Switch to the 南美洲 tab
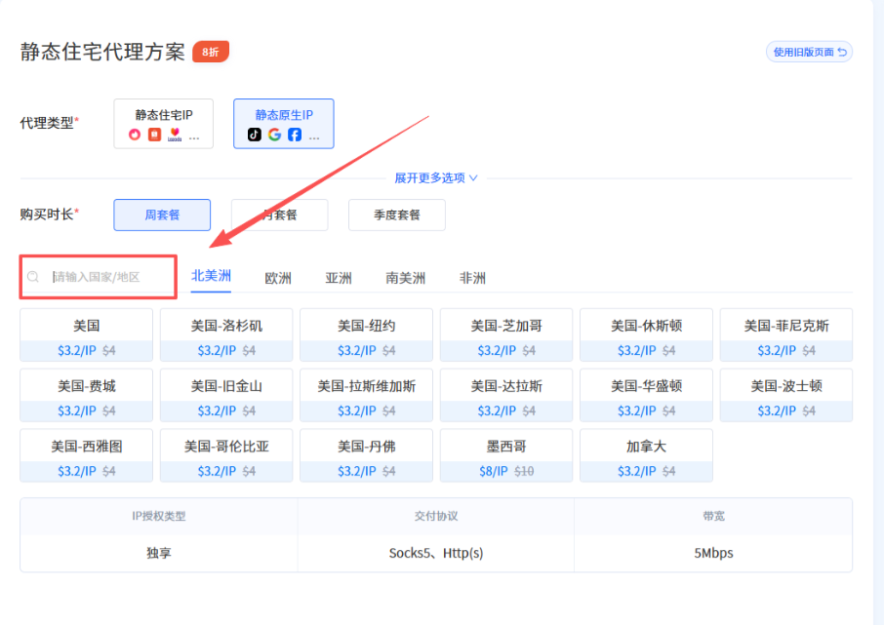 405,278
